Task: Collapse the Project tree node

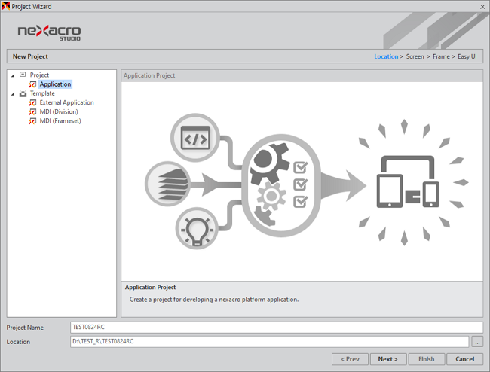Action: point(13,75)
